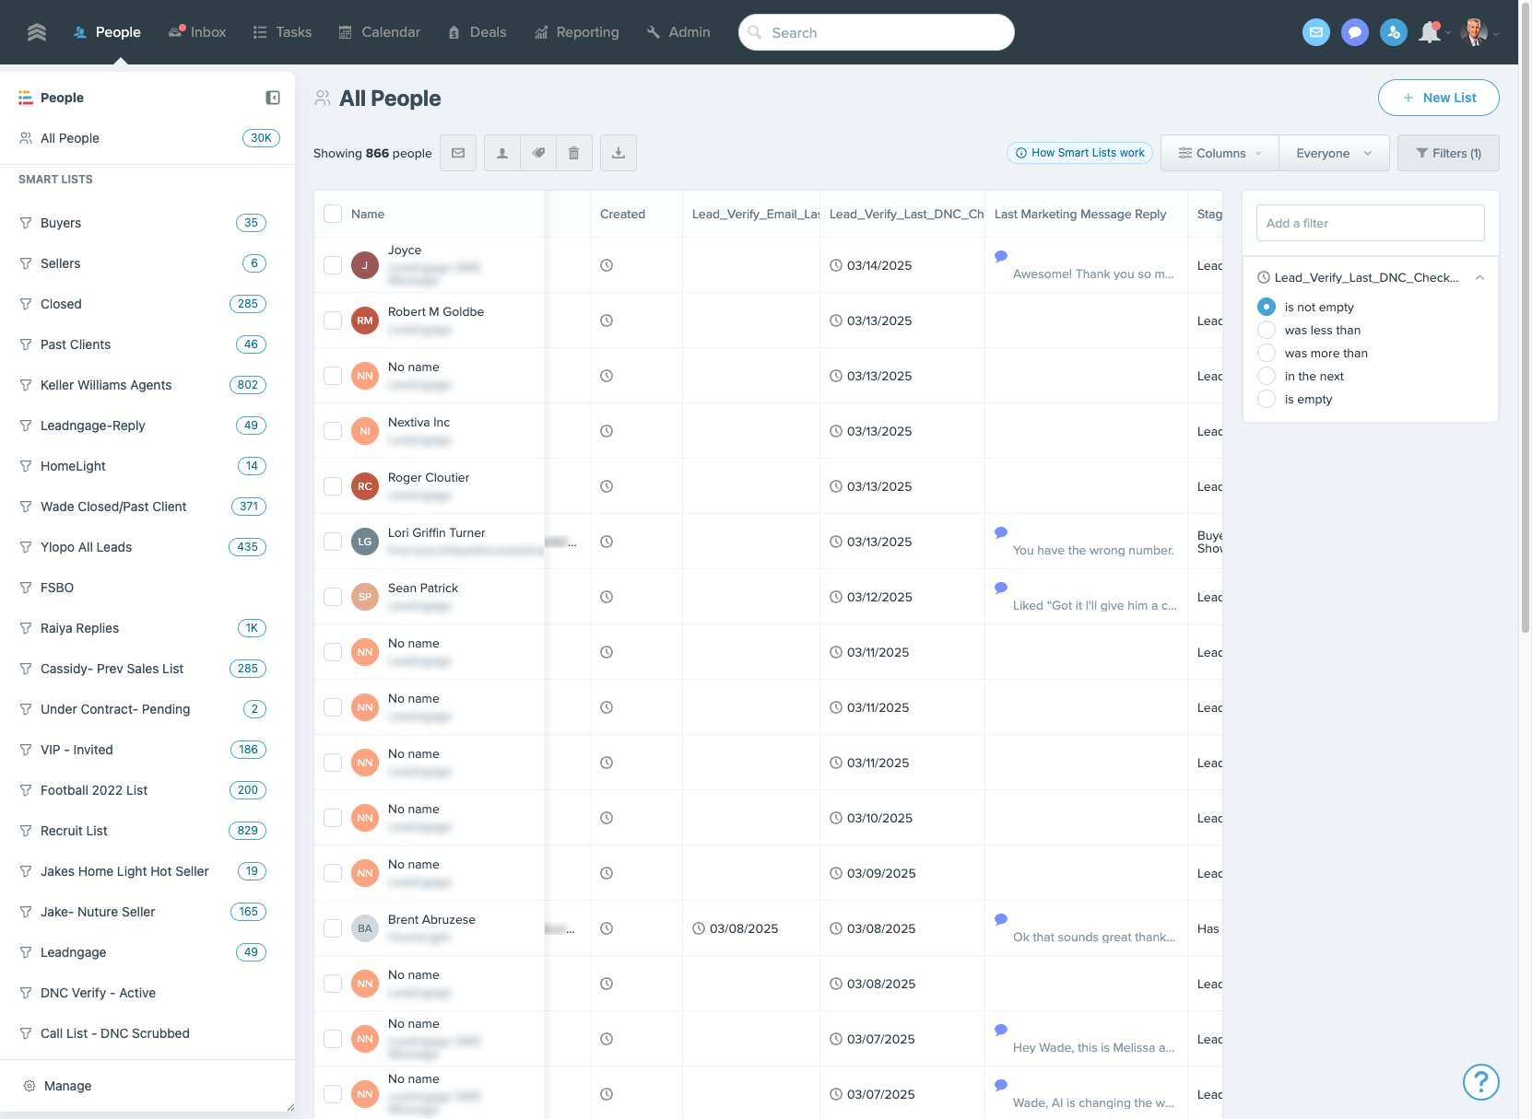Click the New List button
Viewport: 1532px width, 1119px height.
[1438, 98]
